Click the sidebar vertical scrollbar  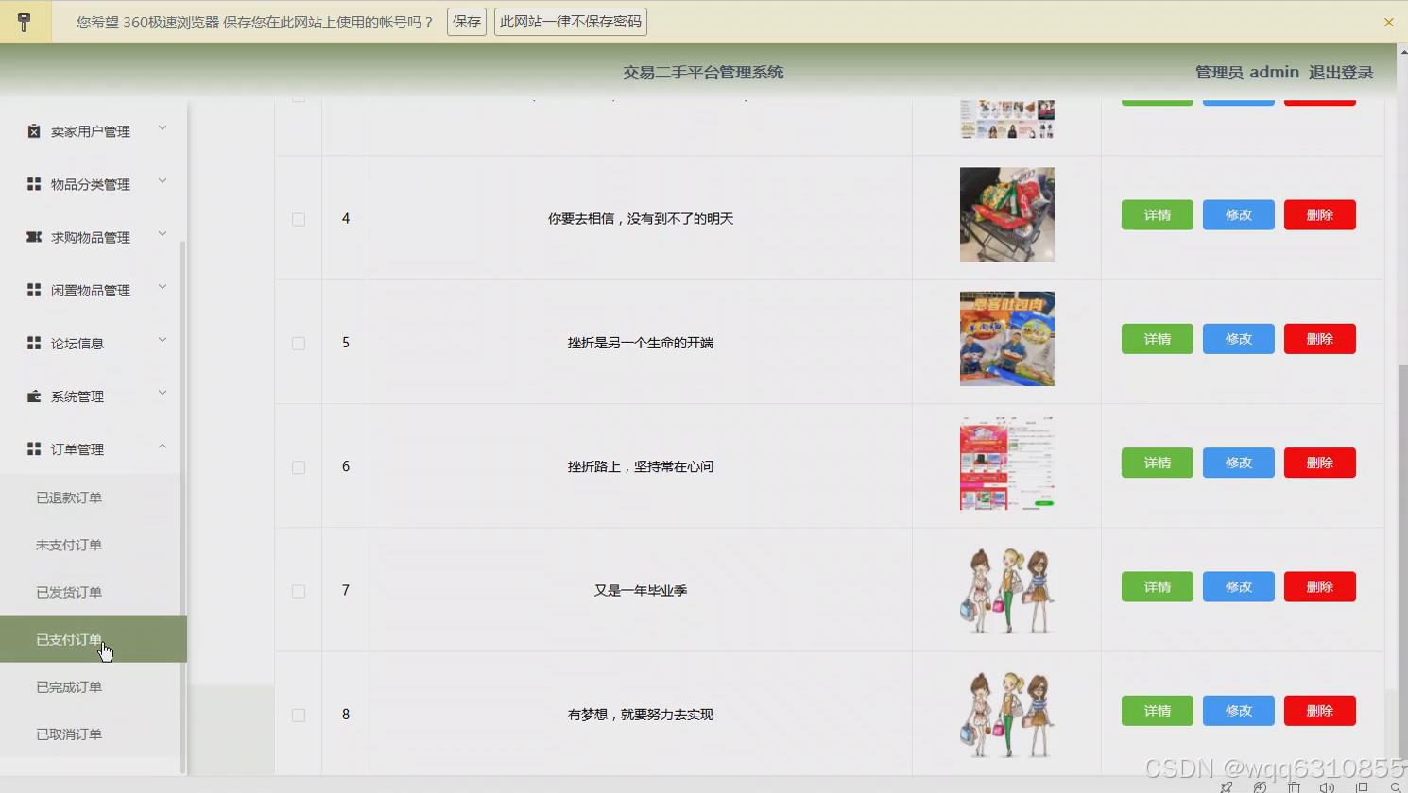(182, 507)
